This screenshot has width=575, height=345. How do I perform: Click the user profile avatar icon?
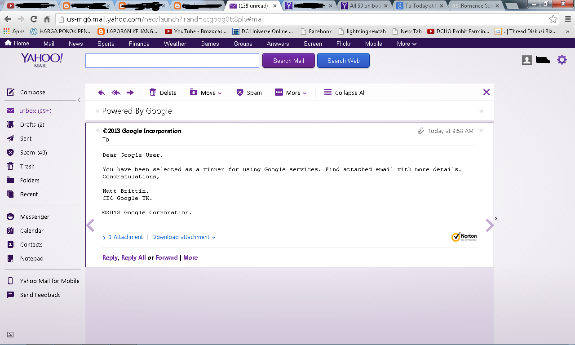pos(527,60)
